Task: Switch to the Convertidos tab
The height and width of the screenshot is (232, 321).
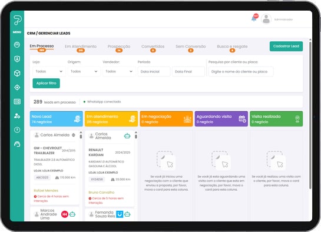Action: (153, 47)
